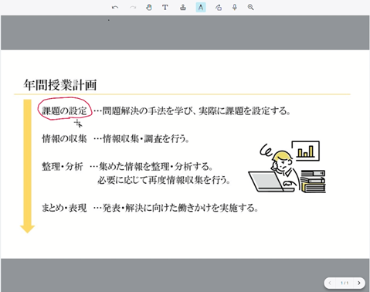
Task: Go to the next page arrow
Action: pyautogui.click(x=359, y=283)
